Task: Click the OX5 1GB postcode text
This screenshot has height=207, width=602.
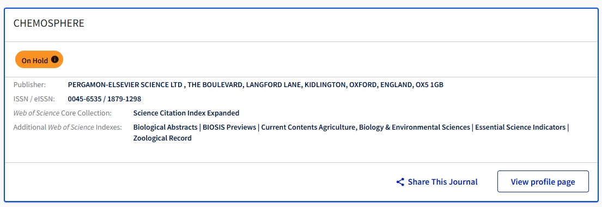Action: [430, 85]
